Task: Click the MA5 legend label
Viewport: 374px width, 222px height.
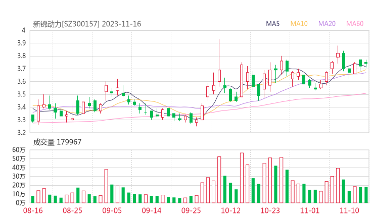Action: (272, 24)
